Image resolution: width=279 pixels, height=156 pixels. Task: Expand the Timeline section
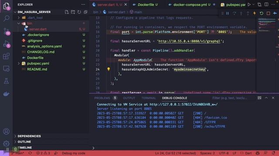point(25,147)
